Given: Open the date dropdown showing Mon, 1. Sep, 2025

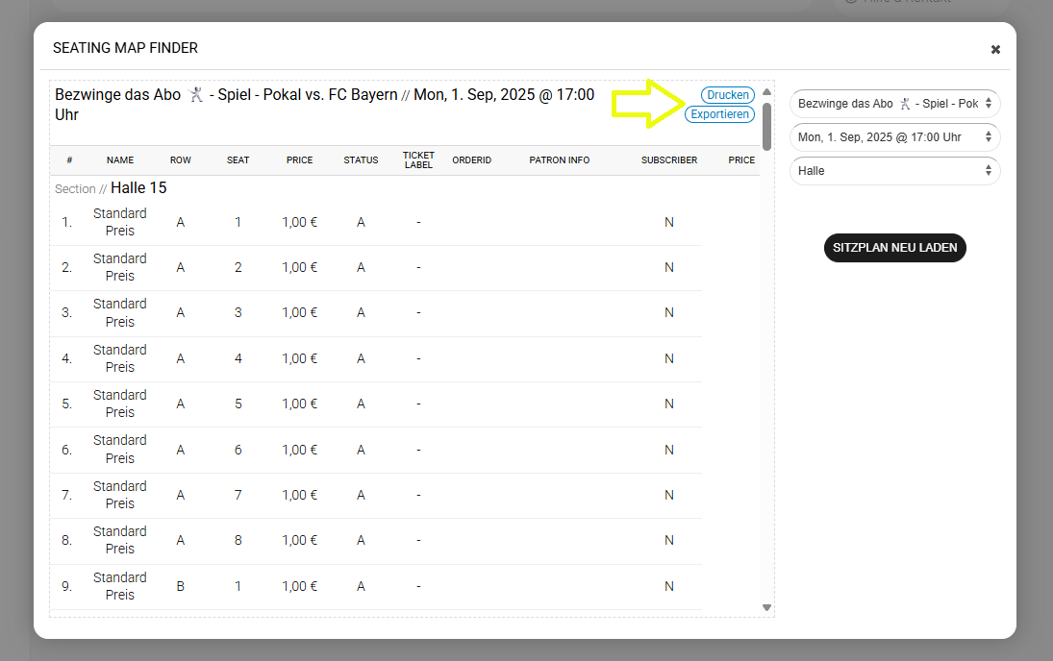Looking at the screenshot, I should 894,137.
